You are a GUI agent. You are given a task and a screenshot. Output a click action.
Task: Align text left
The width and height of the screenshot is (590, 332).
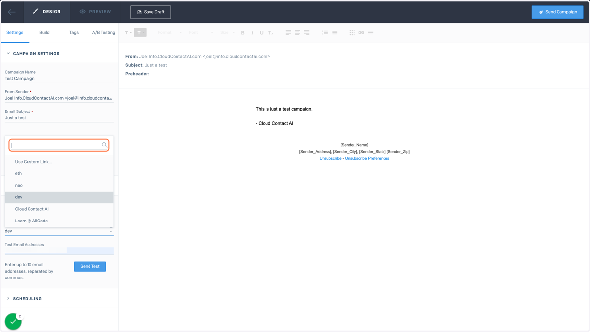coord(288,33)
